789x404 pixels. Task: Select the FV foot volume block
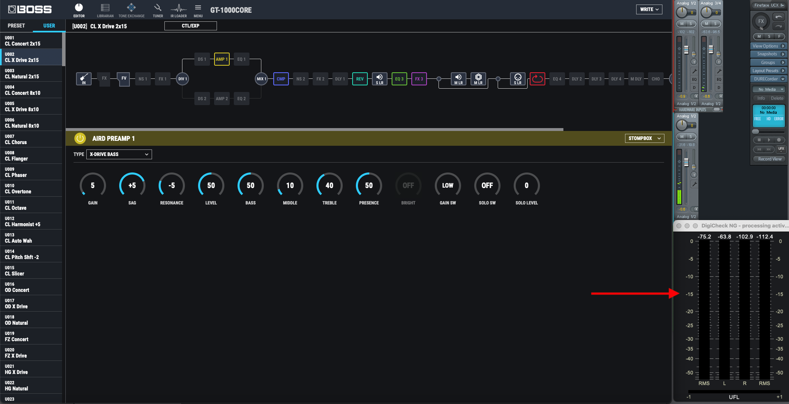(x=124, y=79)
